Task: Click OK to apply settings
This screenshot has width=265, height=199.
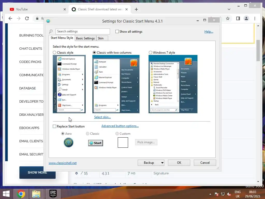Action: click(179, 163)
